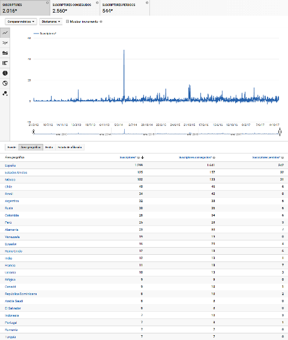
Task: Click help icon beside Suscriptores column header
Action: tap(139, 158)
